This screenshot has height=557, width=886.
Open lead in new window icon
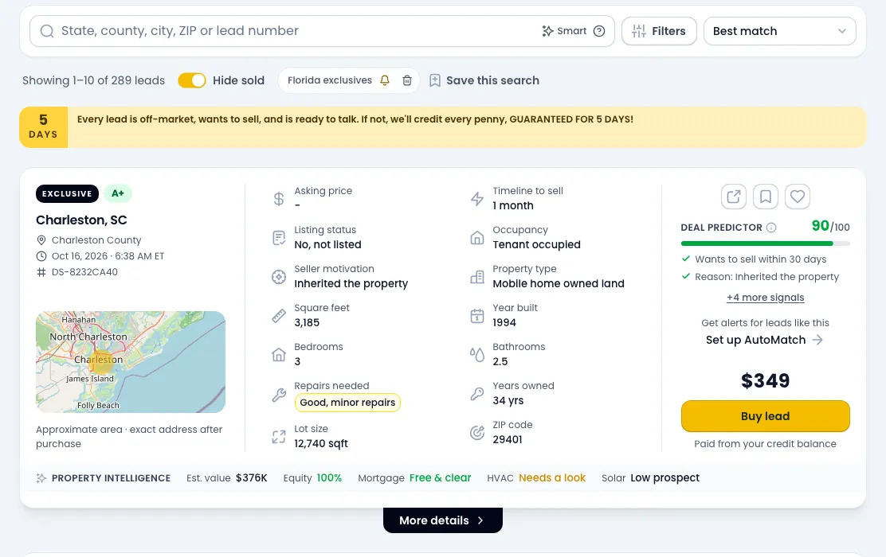[x=734, y=197]
